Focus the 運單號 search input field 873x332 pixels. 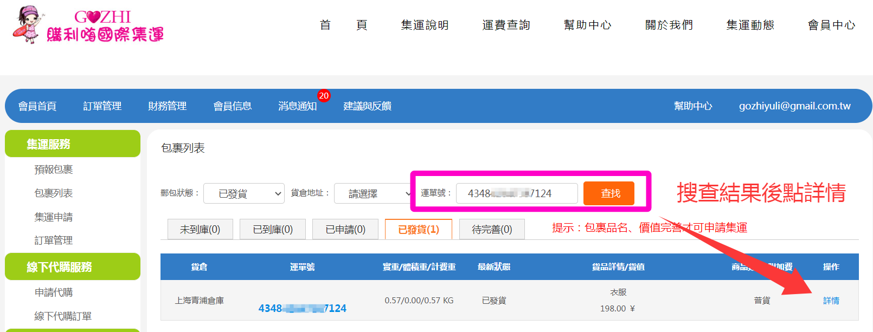click(517, 193)
